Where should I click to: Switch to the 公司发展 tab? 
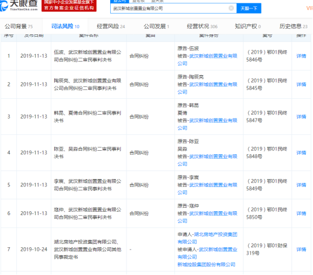click(x=156, y=27)
